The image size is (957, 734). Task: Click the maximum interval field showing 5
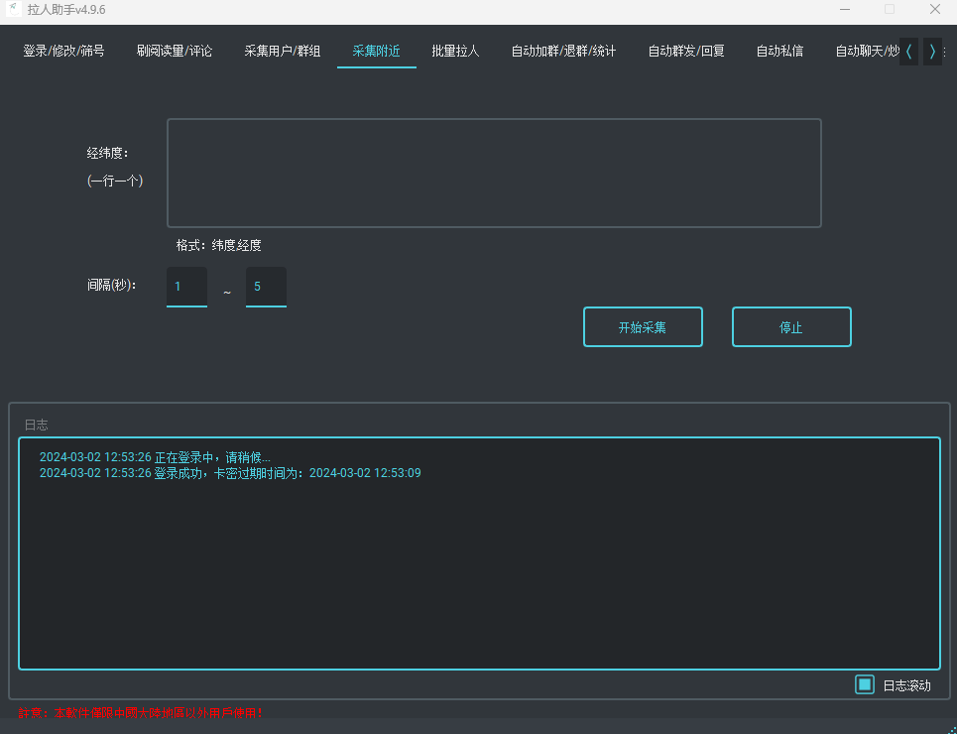pos(266,287)
